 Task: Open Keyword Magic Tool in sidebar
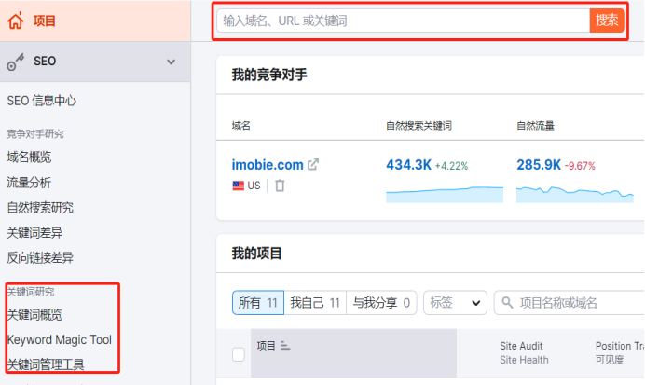click(x=60, y=339)
